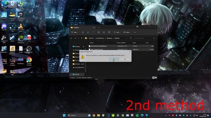Image resolution: width=211 pixels, height=118 pixels.
Task: Expand the address bar history dropdown
Action: point(127,38)
